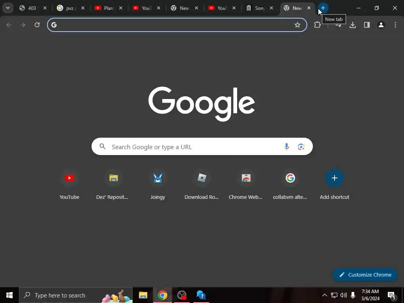The width and height of the screenshot is (404, 303).
Task: Search by image with Google Lens
Action: pyautogui.click(x=301, y=147)
